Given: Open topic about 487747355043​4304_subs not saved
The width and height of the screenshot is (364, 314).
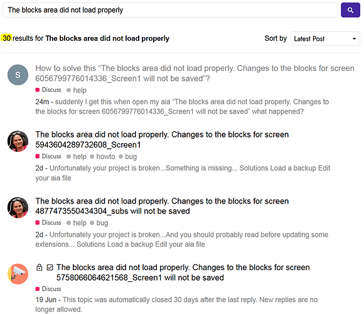Looking at the screenshot, I should 162,206.
